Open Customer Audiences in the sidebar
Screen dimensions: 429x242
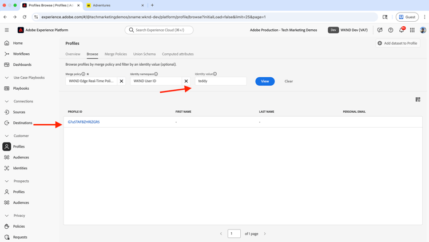[21, 157]
